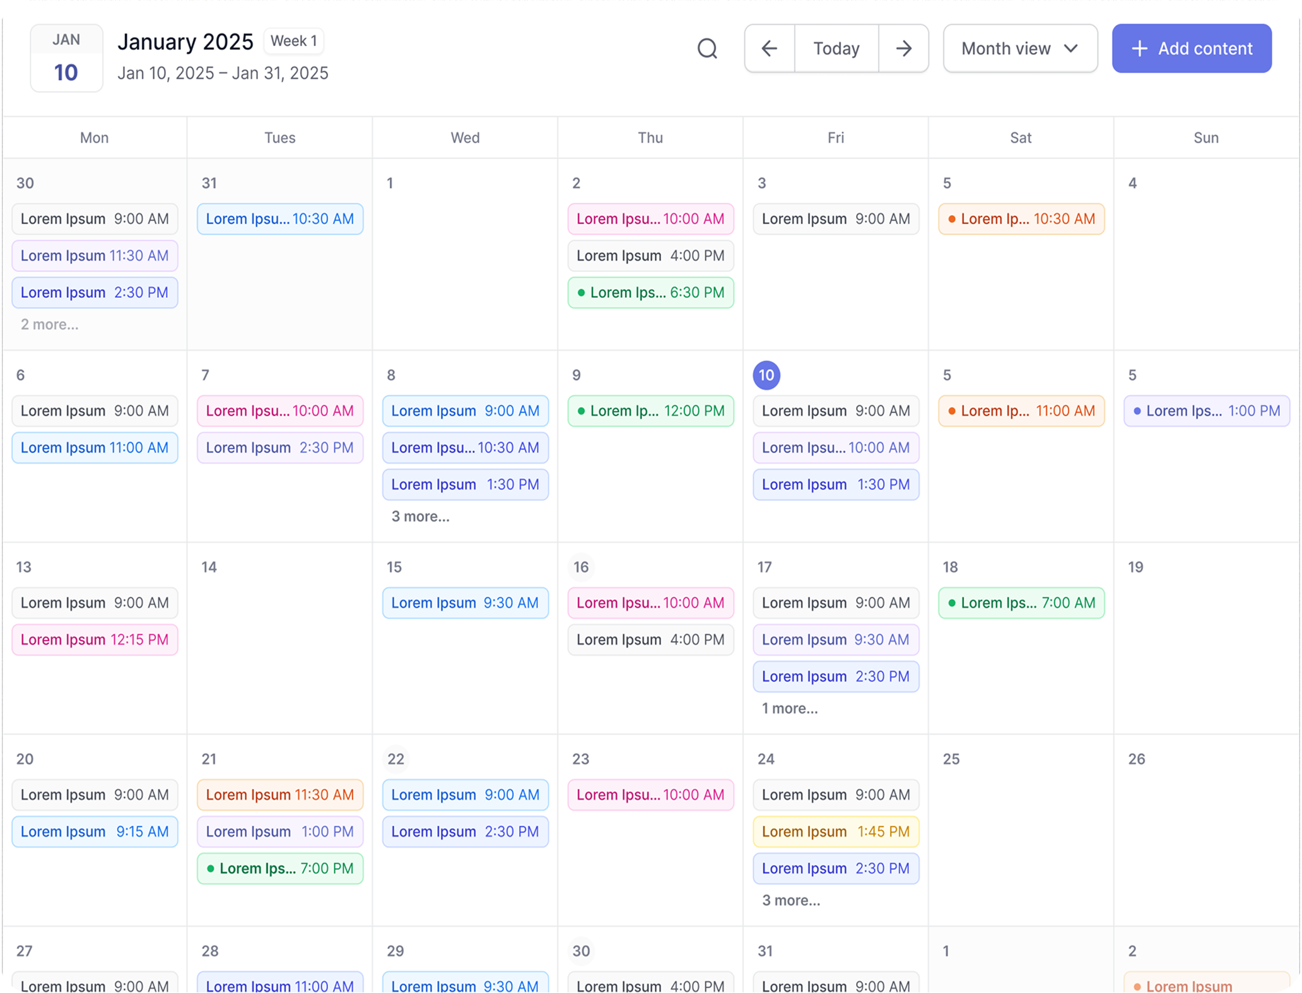The height and width of the screenshot is (993, 1302).
Task: Go to next period with right arrow
Action: click(903, 49)
